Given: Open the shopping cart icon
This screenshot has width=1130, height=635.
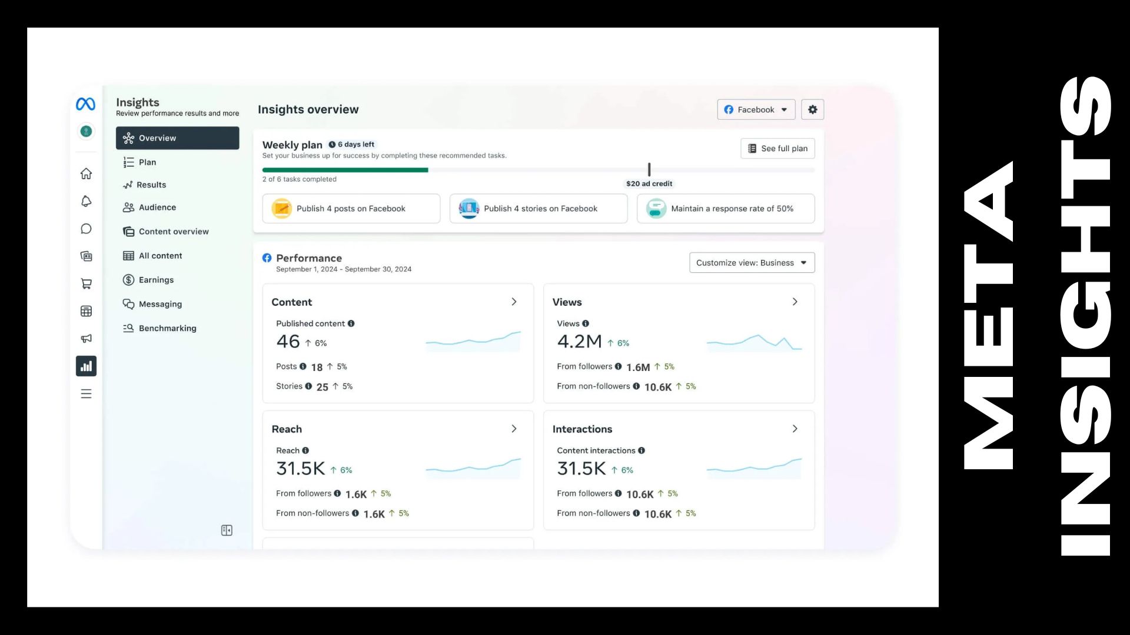Looking at the screenshot, I should pos(86,283).
